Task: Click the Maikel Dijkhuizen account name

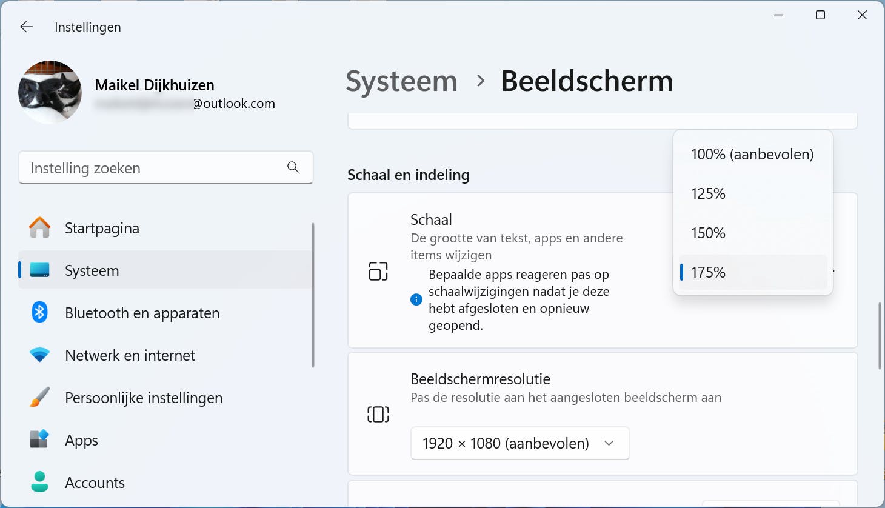Action: click(x=155, y=85)
